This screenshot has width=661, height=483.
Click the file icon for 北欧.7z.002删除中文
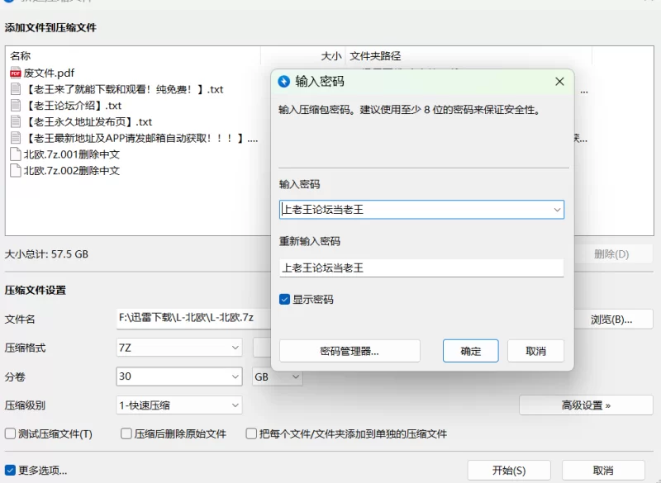(x=15, y=171)
